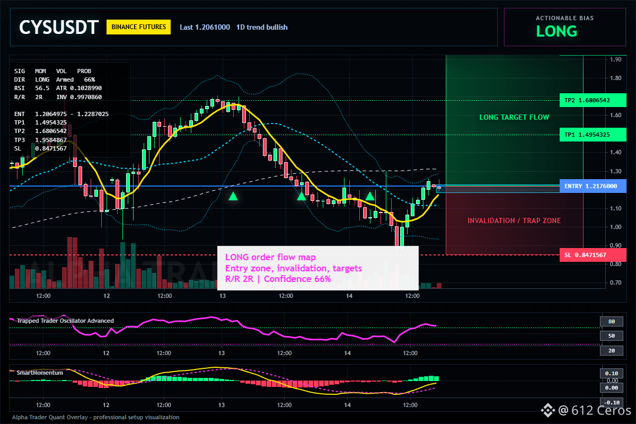Click the 0.70 price axis label

[x=615, y=283]
